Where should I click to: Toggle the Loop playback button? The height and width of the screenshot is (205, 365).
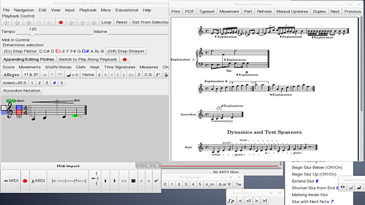coord(106,22)
